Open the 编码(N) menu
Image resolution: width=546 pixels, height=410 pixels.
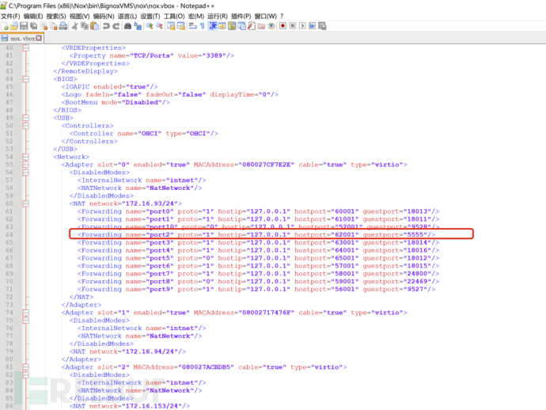tap(104, 17)
